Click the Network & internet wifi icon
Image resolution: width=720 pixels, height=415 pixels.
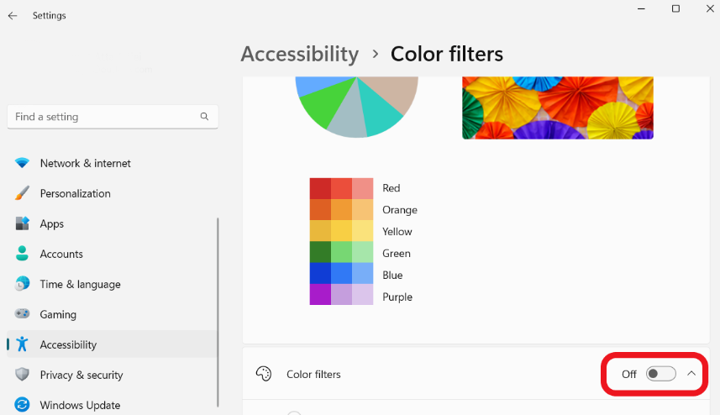click(23, 163)
